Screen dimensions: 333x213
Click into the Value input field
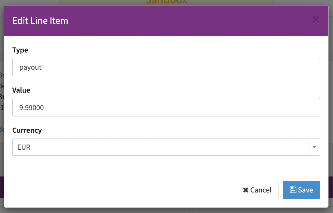coord(166,107)
